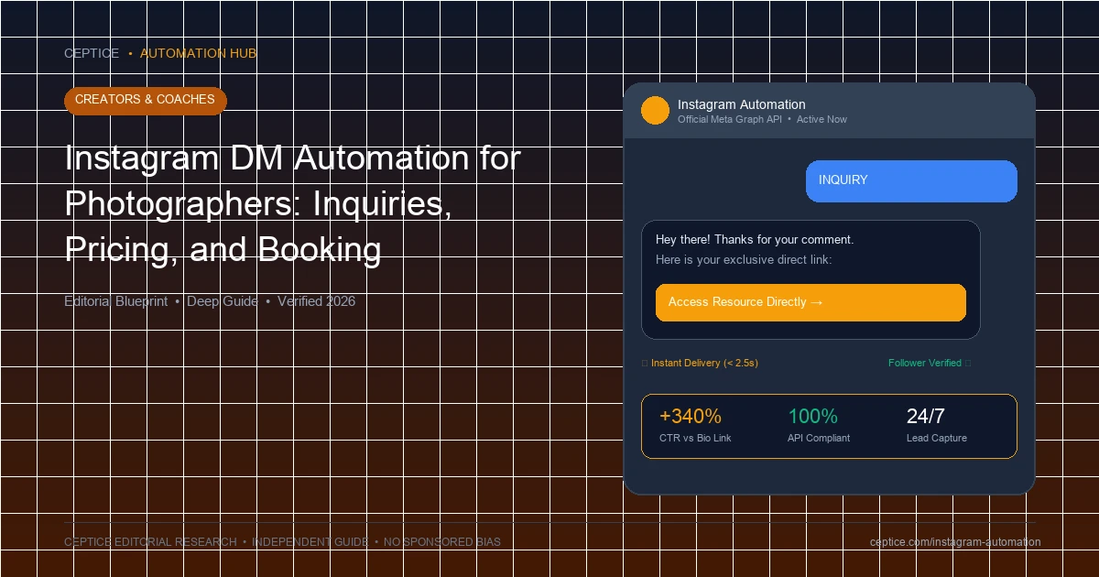This screenshot has width=1099, height=577.
Task: Click the CREATORS & COACHES badge
Action: [145, 100]
